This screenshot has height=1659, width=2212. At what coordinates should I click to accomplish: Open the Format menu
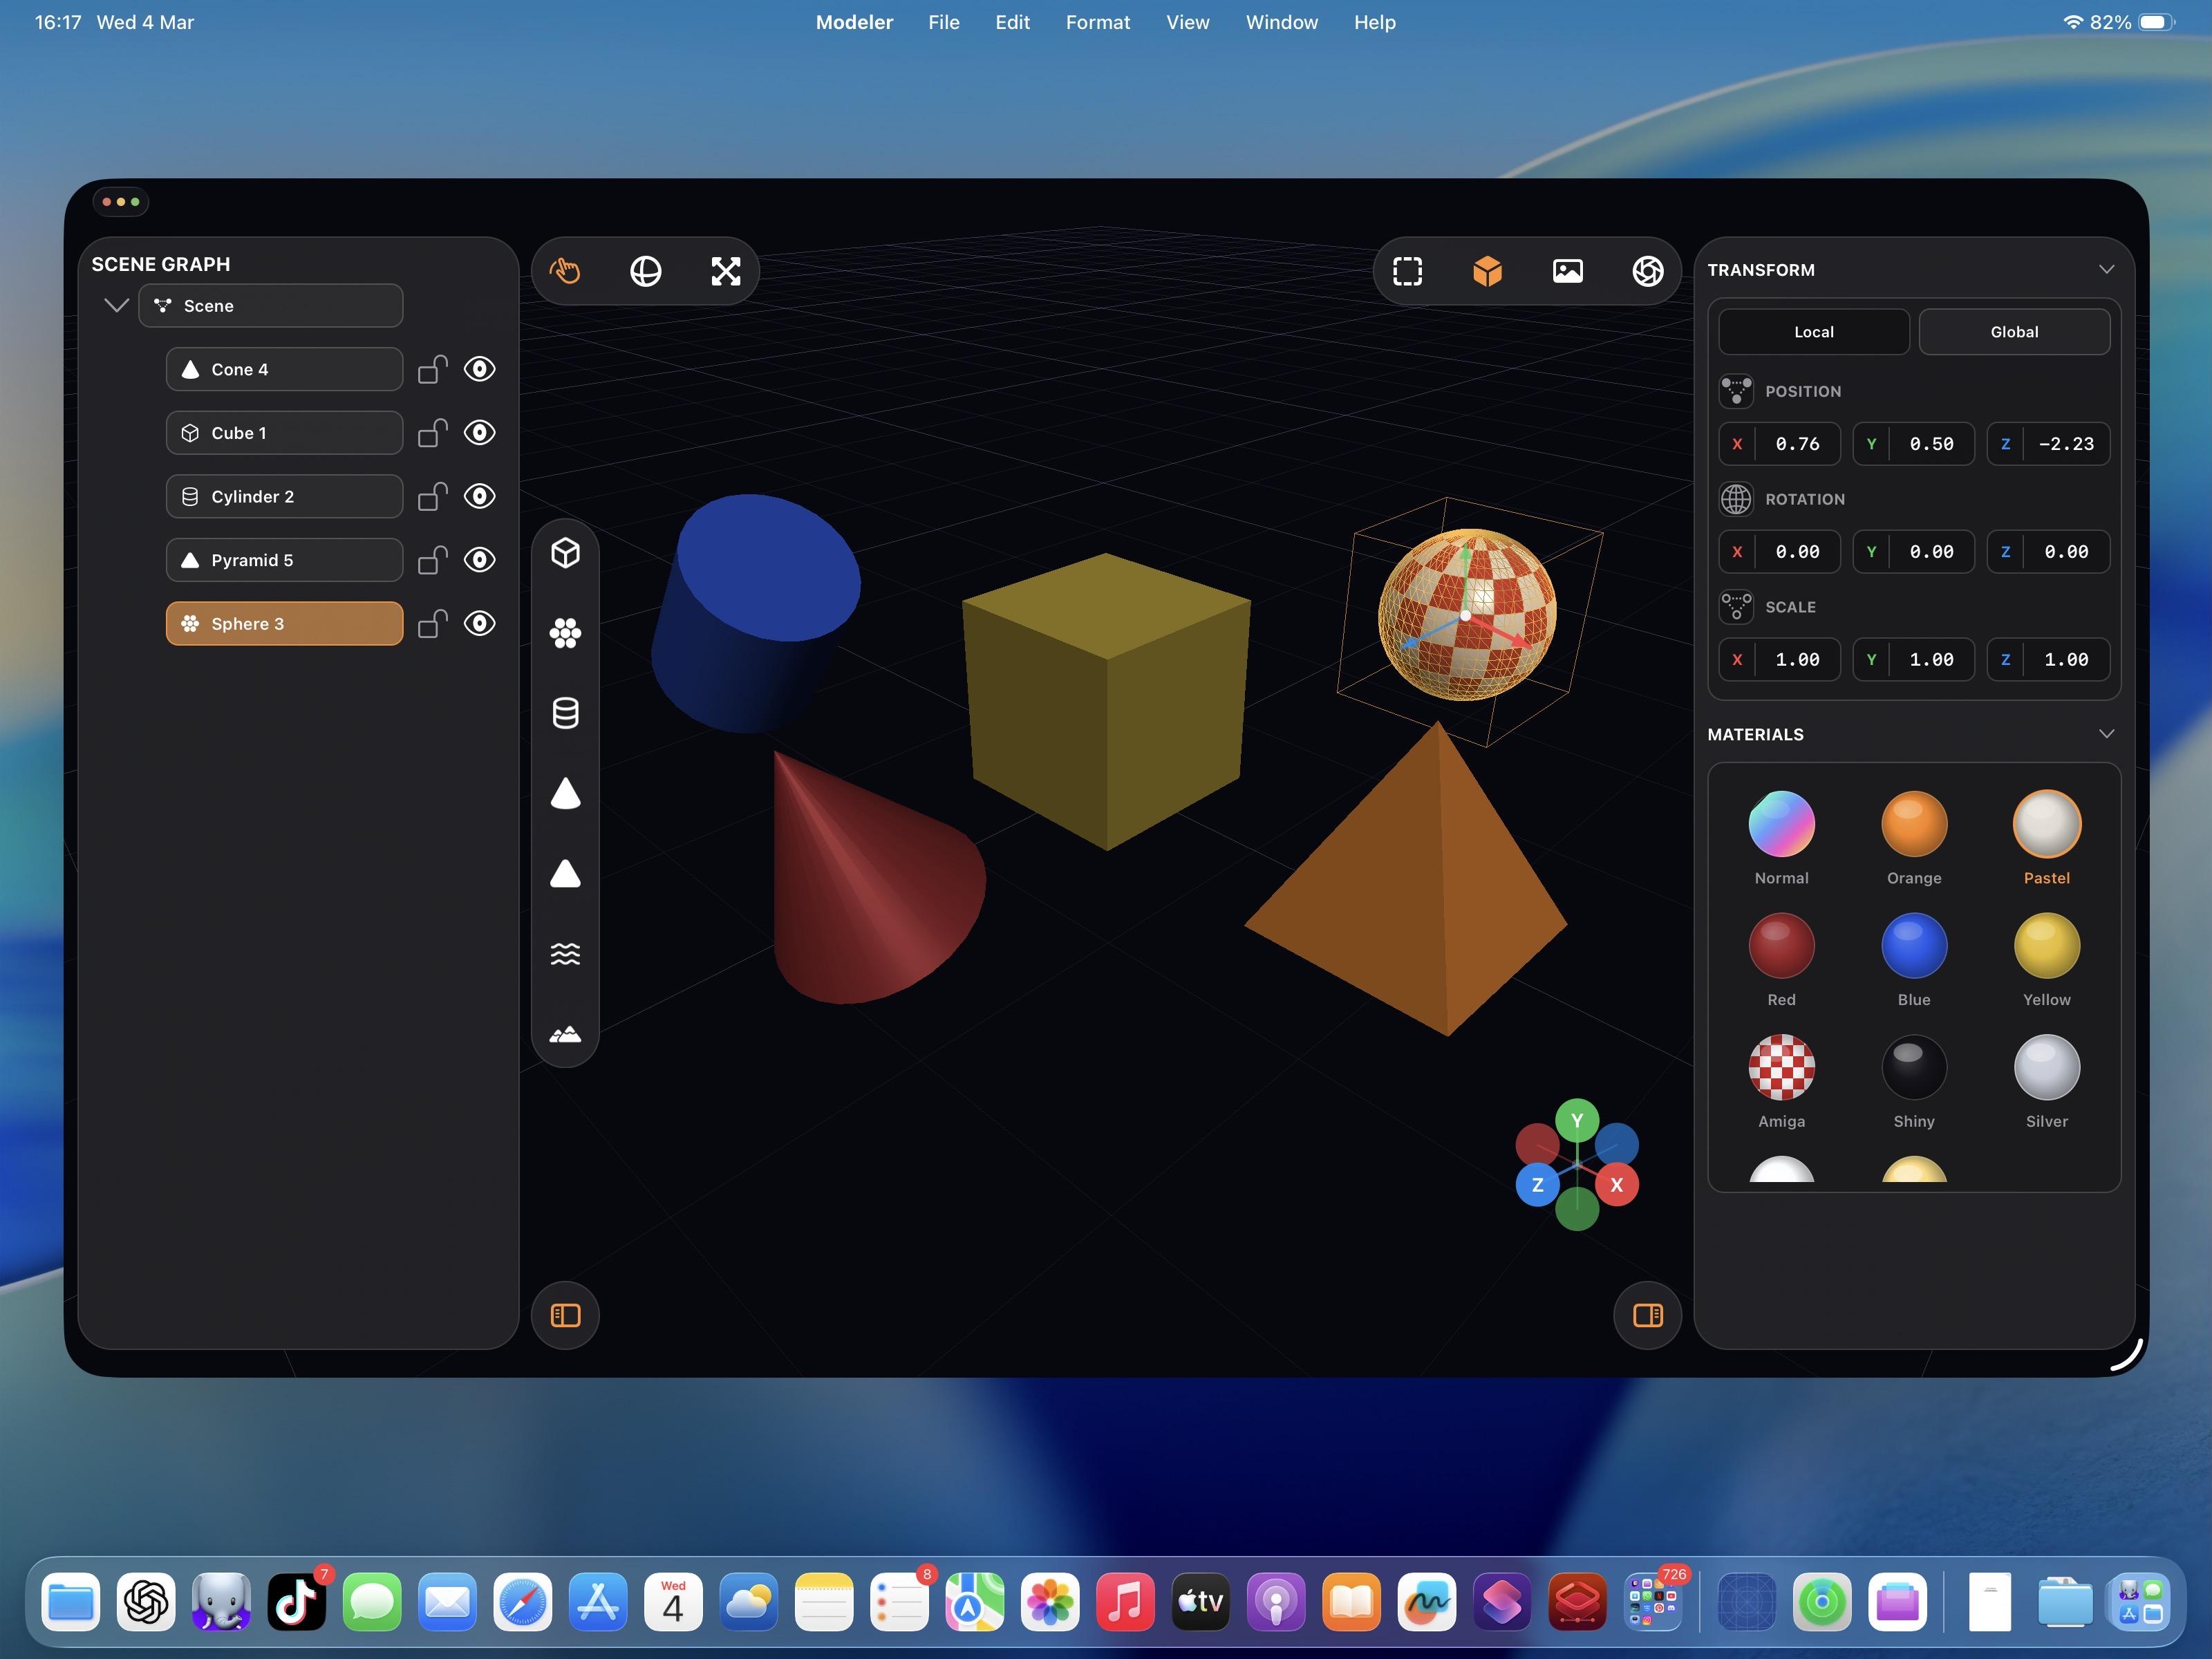click(1097, 22)
